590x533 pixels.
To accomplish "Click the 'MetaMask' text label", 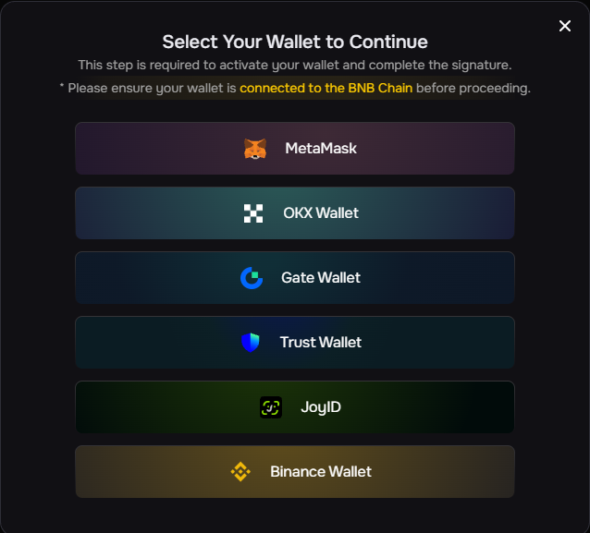I will (321, 149).
